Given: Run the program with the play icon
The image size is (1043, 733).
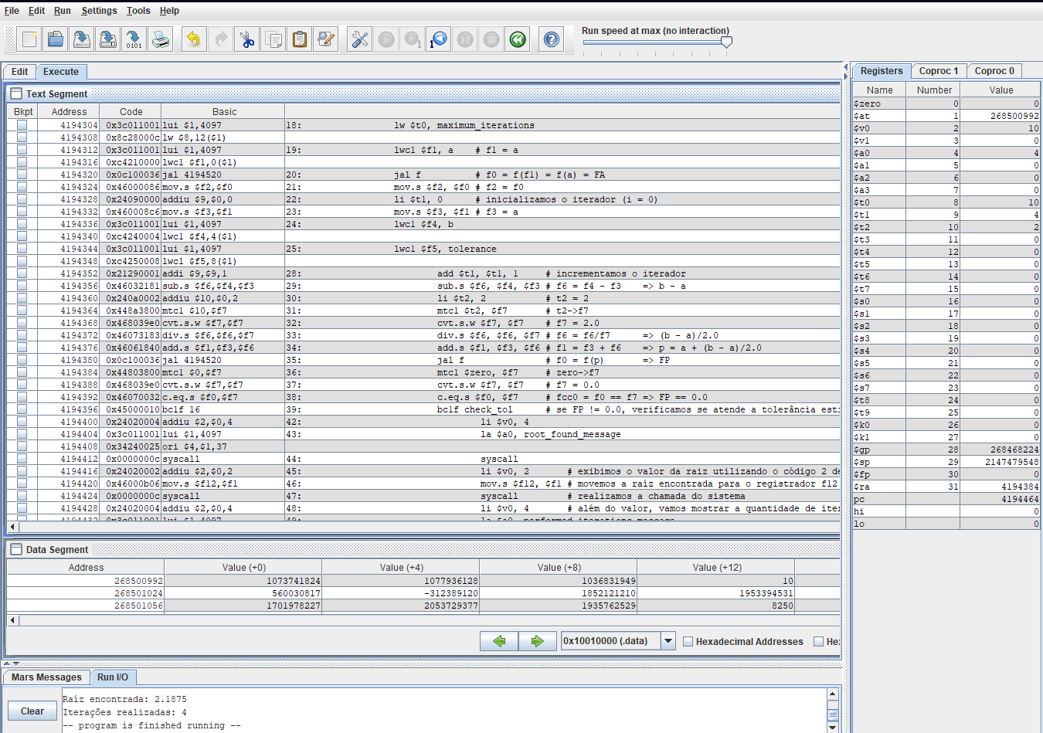Looking at the screenshot, I should tap(386, 39).
